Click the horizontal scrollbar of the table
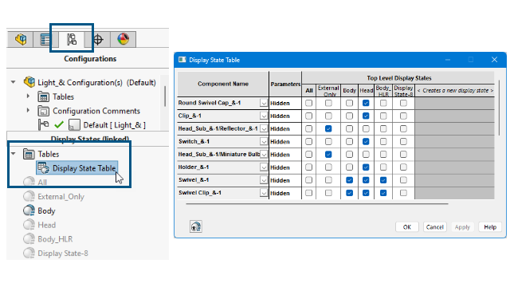The width and height of the screenshot is (510, 287). pyautogui.click(x=317, y=204)
